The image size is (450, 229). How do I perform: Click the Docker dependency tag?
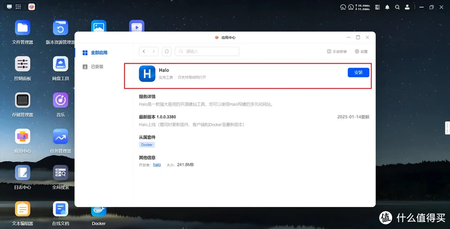[x=147, y=145]
